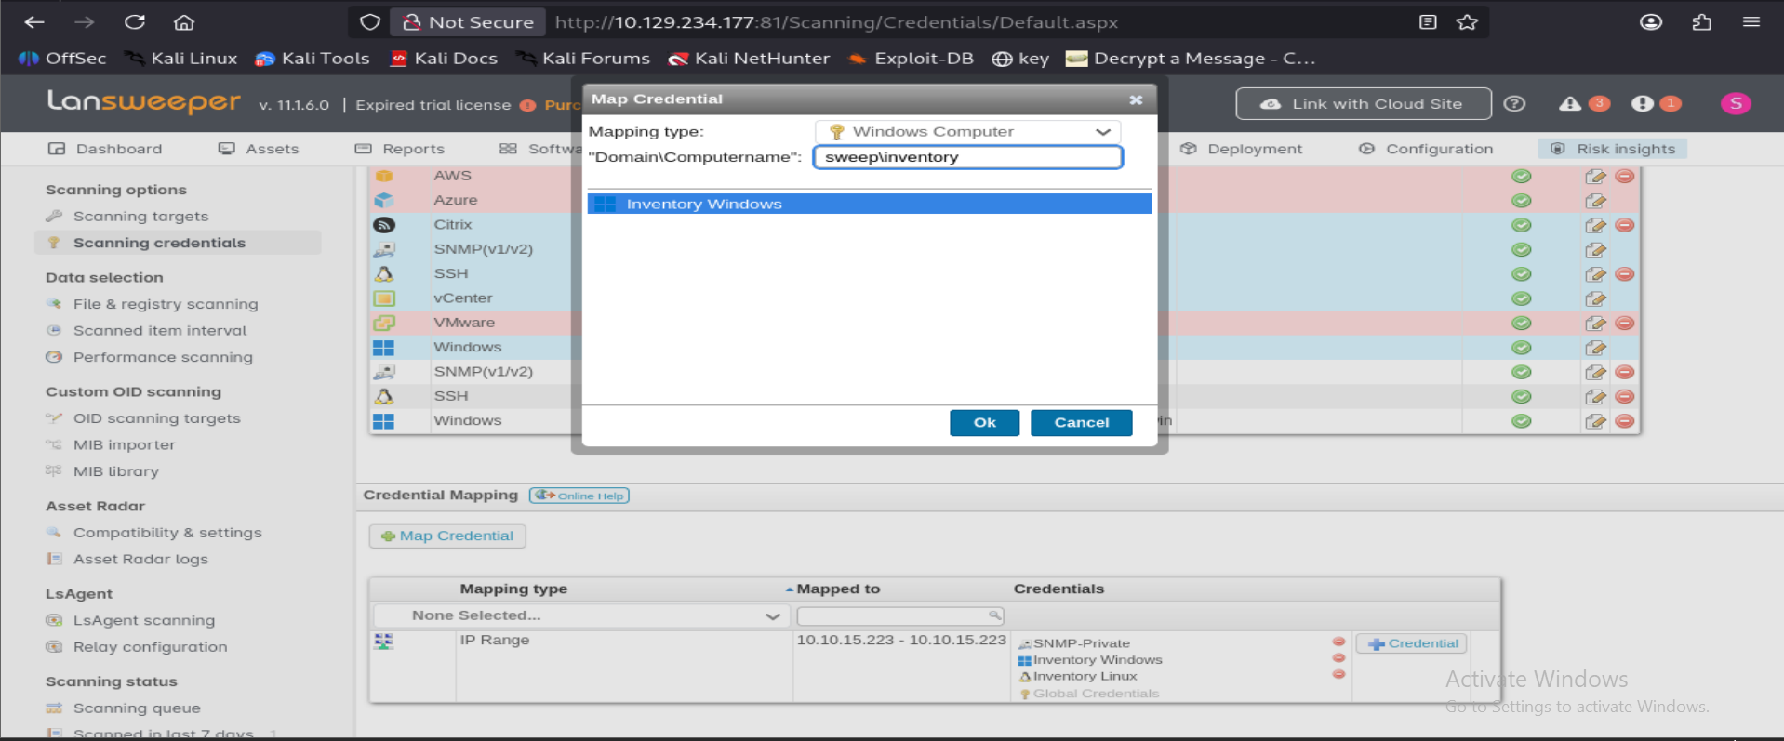Open the Assets tab

[x=259, y=149]
